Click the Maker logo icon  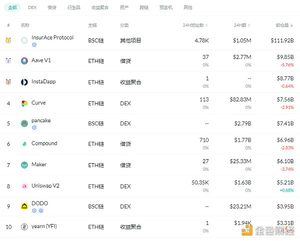24,165
